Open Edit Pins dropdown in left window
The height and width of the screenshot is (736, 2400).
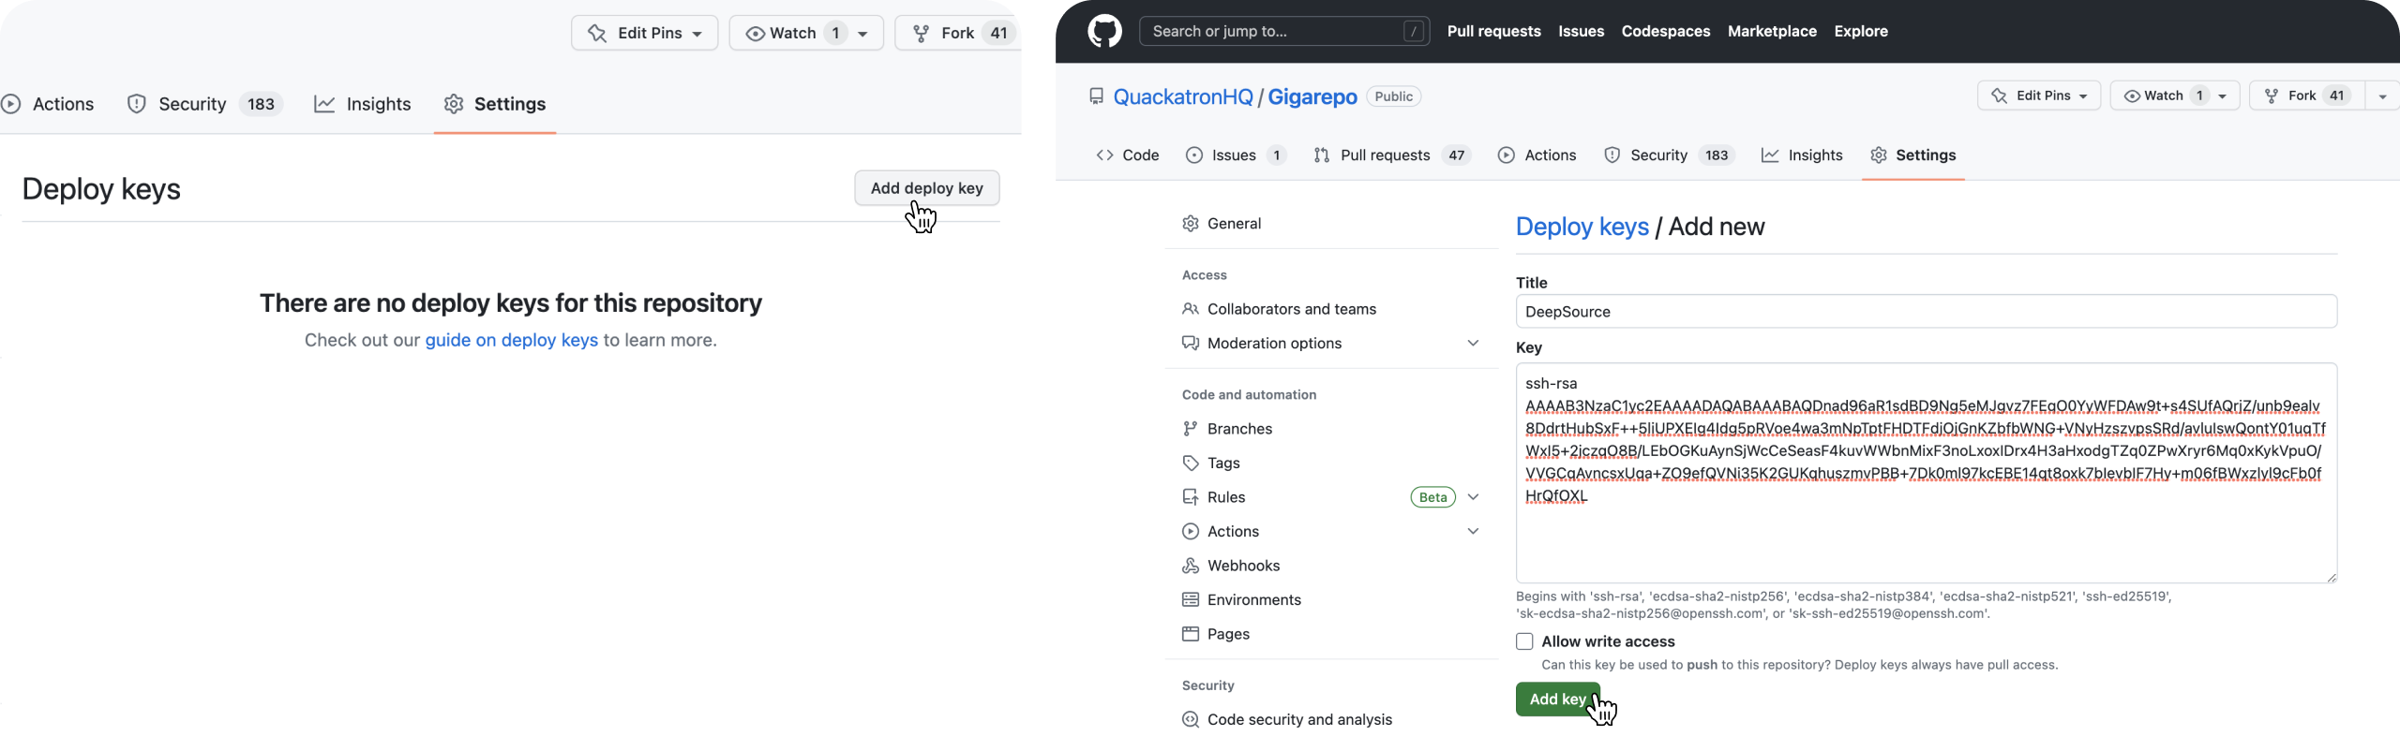[644, 33]
